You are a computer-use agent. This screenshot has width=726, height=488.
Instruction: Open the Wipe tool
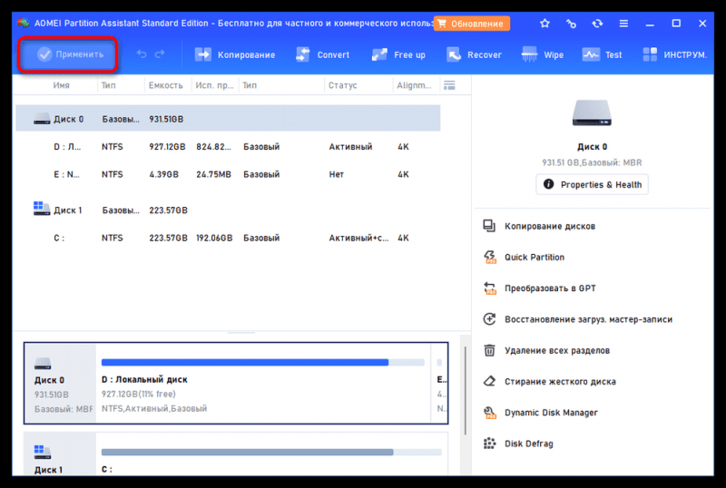pos(542,54)
